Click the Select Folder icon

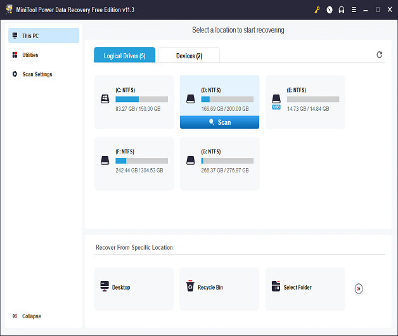276,286
